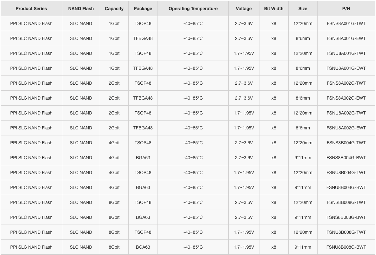
Task: Select part number FSNS8B004G-BWT
Action: point(346,158)
